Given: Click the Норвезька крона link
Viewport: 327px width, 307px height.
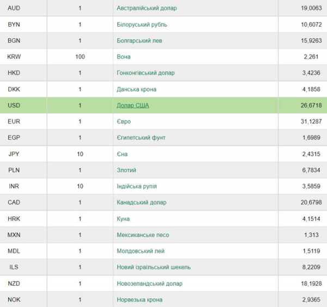Looking at the screenshot, I should 140,300.
